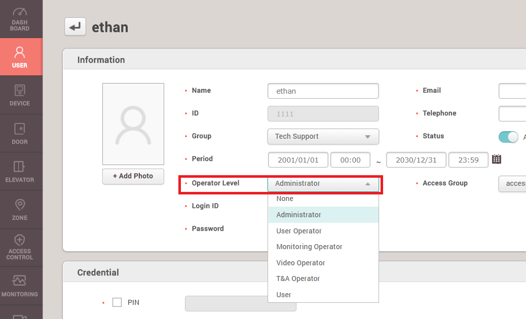This screenshot has height=319, width=526.
Task: Click the back arrow beside ethan
Action: 75,26
